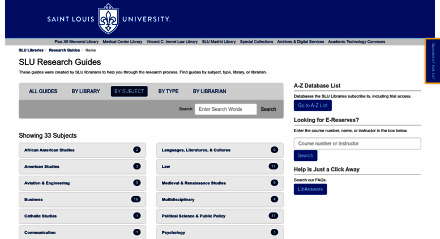Click Catholic Studies count badge 1
Image resolution: width=440 pixels, height=239 pixels.
(136, 216)
